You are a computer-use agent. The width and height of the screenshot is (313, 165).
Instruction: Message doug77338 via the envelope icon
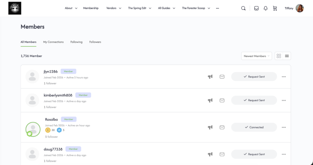222,154
